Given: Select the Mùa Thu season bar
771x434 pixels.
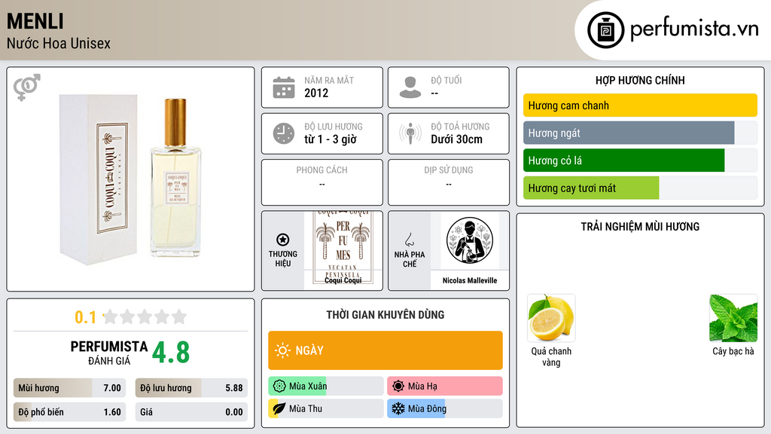Looking at the screenshot, I should pyautogui.click(x=326, y=408).
